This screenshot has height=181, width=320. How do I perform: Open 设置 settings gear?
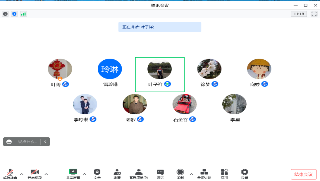(244, 174)
